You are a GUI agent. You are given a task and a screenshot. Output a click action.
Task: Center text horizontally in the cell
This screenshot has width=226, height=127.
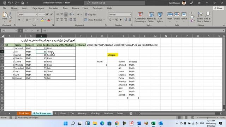click(x=61, y=20)
